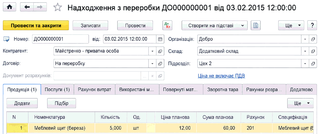This screenshot has height=134, width=318.
Task: Select the planned price cell 12,00
Action: pyautogui.click(x=175, y=128)
